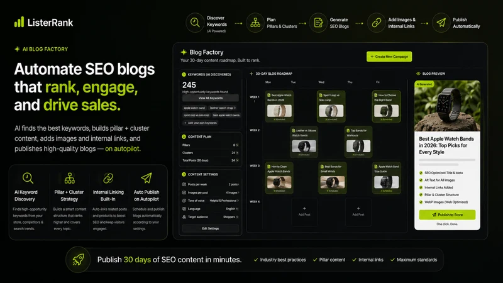
Task: Click the Internal links checkmark in banner
Action: (x=354, y=260)
